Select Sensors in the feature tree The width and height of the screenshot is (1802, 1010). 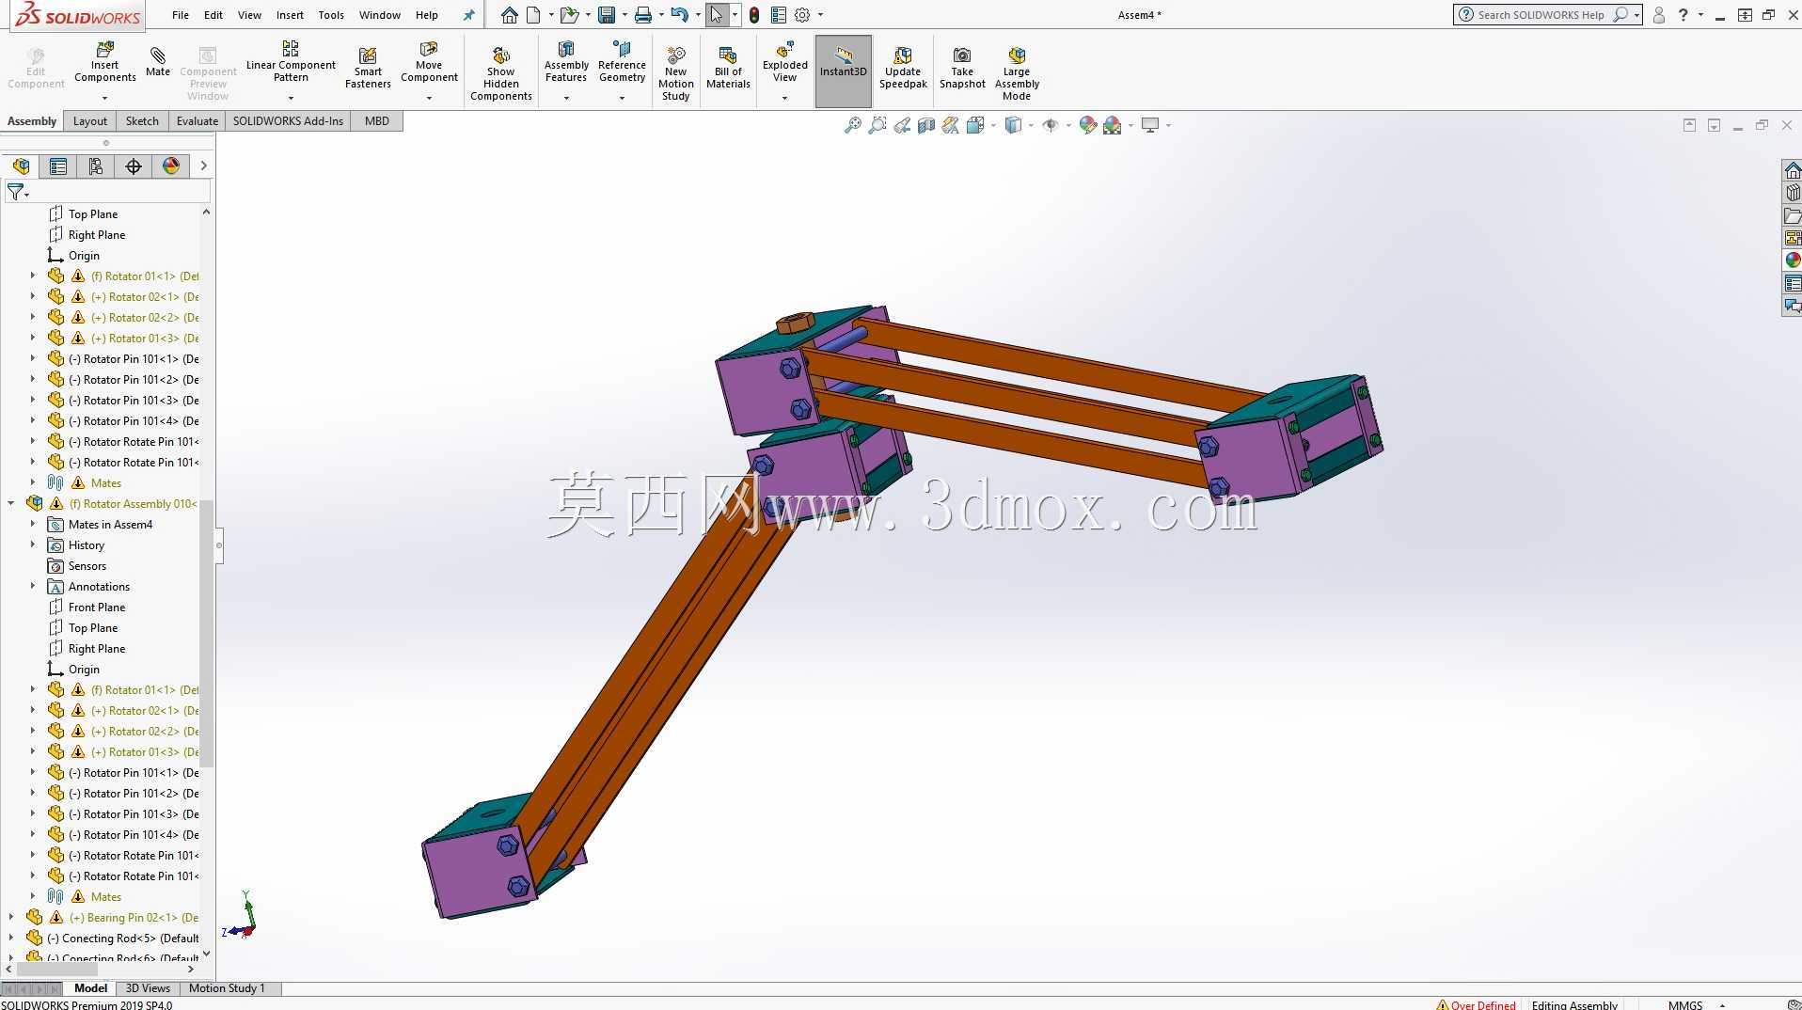(87, 566)
